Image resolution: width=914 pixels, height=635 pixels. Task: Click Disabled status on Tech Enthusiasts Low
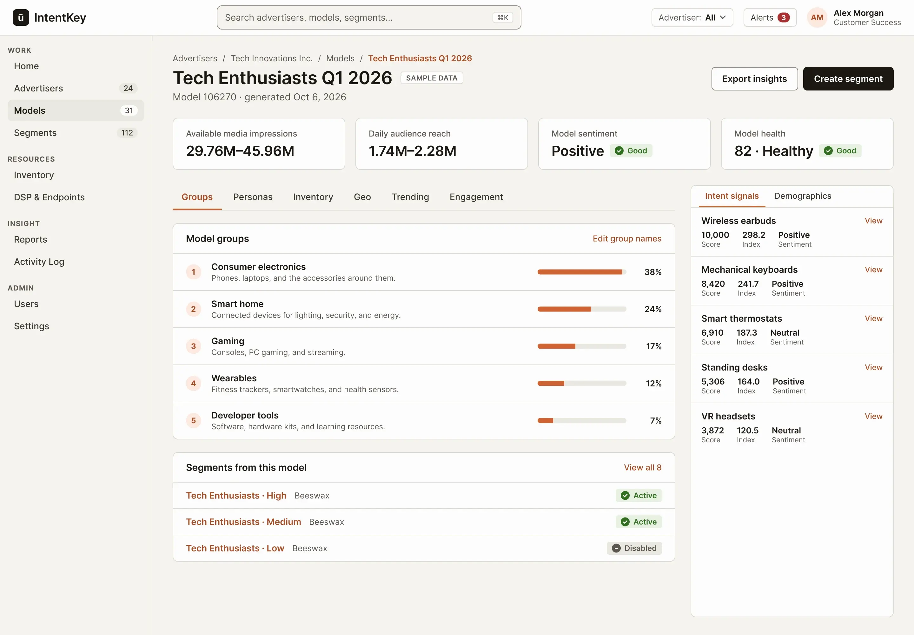pyautogui.click(x=634, y=548)
